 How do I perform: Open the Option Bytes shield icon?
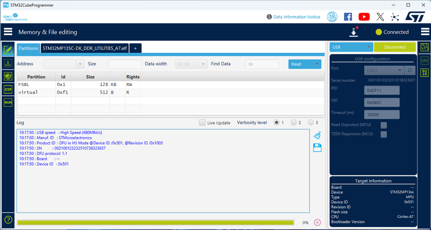coord(8,77)
